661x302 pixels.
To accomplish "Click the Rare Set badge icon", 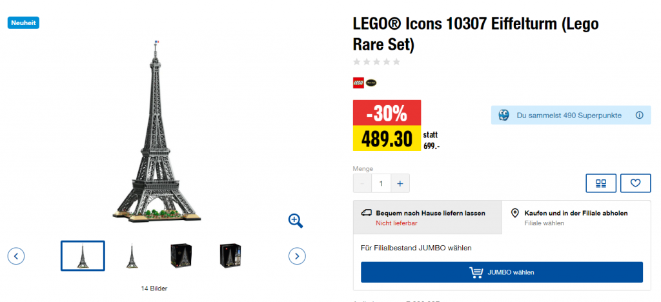I will 371,82.
